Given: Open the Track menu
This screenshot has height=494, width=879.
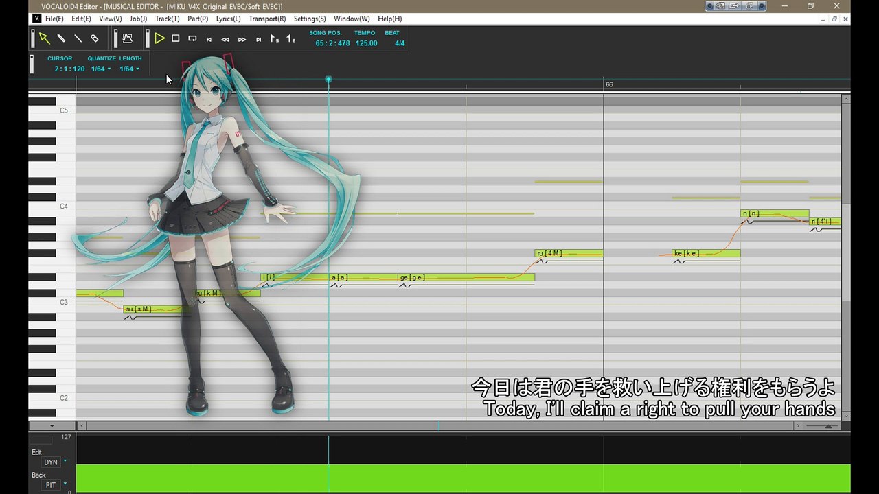Looking at the screenshot, I should (168, 19).
